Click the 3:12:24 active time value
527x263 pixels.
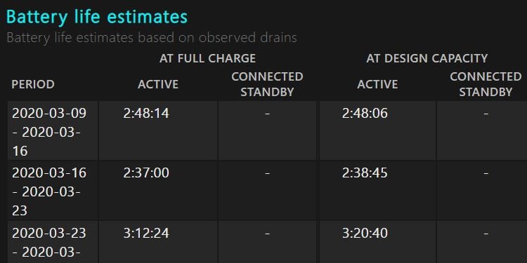click(x=146, y=233)
